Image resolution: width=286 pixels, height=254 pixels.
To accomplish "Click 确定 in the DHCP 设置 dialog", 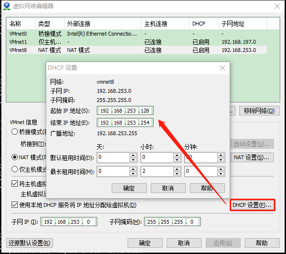I will (129, 188).
